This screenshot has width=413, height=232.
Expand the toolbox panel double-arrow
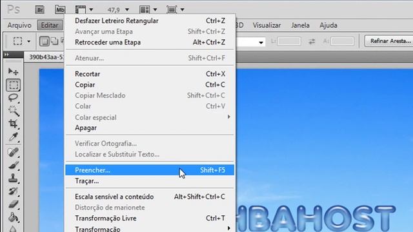[7, 54]
